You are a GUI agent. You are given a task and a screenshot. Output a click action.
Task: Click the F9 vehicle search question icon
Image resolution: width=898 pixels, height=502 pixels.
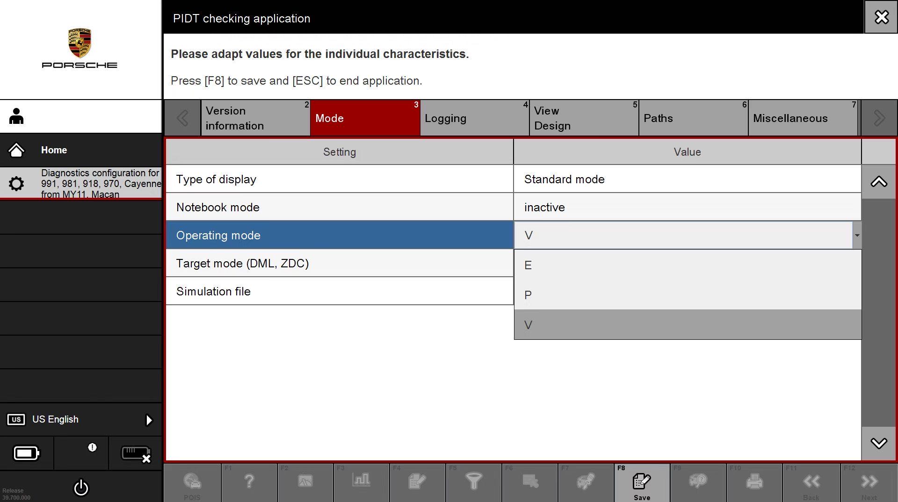pos(698,480)
